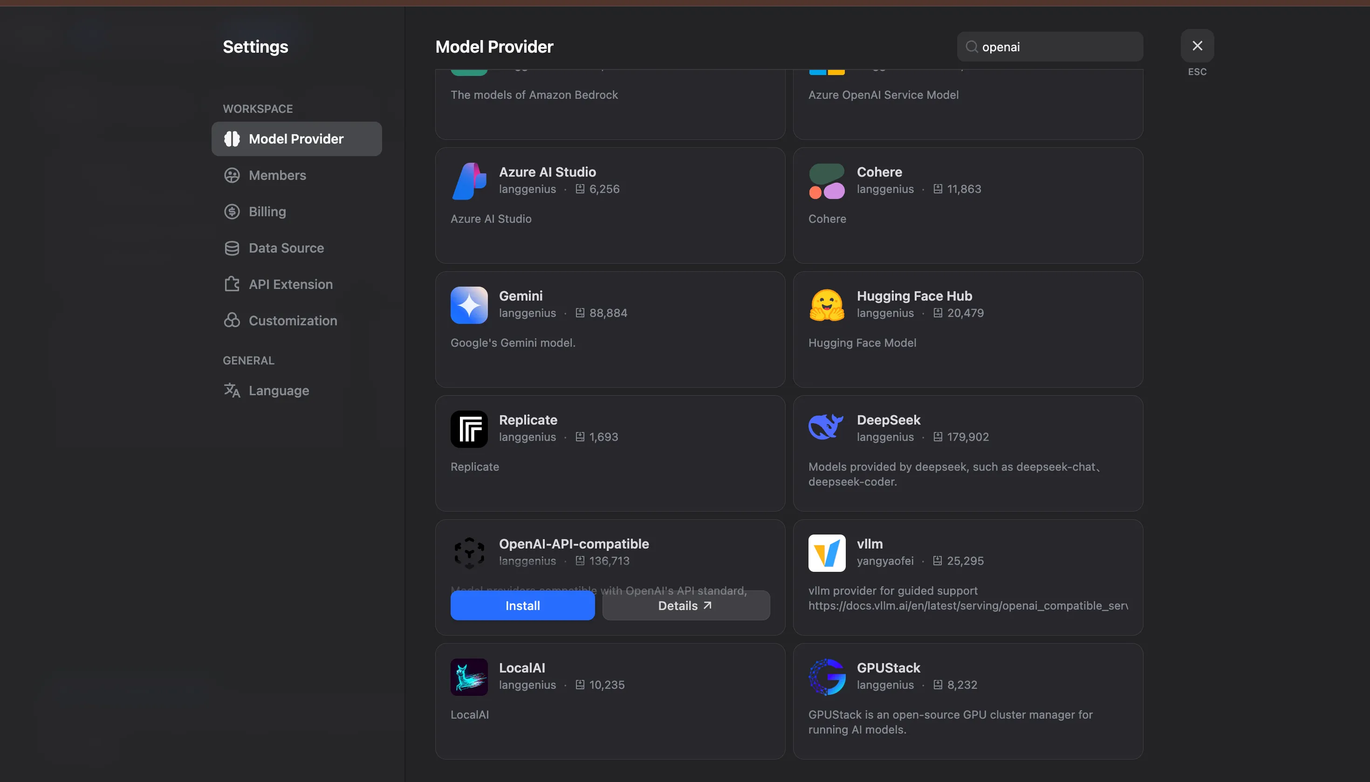Click the LocalAI llama icon
The width and height of the screenshot is (1370, 782).
click(469, 677)
